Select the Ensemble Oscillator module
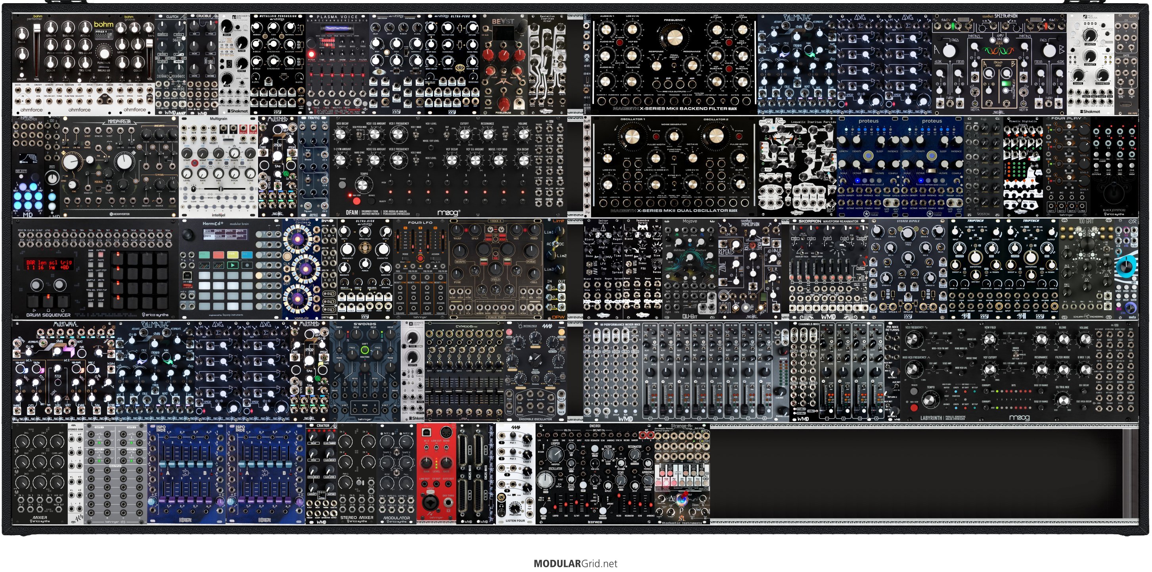The height and width of the screenshot is (572, 1152). [x=535, y=371]
